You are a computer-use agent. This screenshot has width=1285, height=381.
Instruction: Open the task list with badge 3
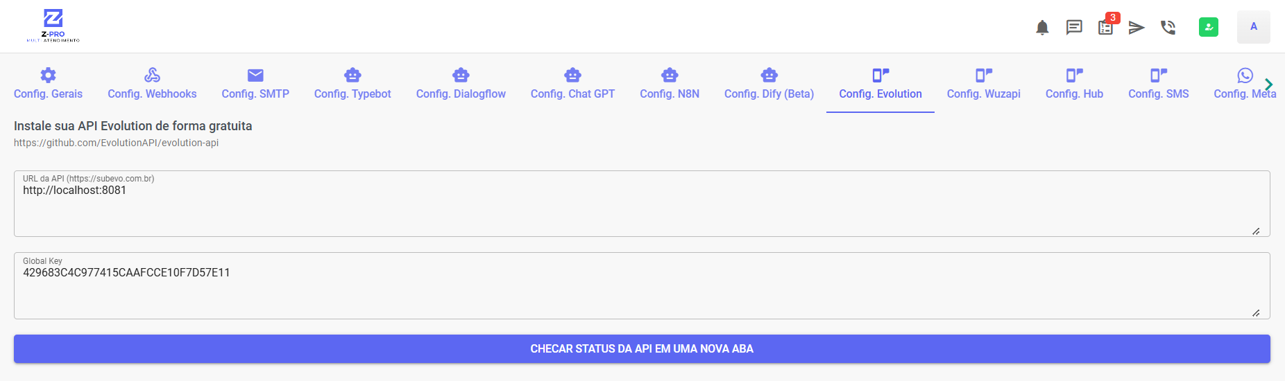pyautogui.click(x=1105, y=28)
